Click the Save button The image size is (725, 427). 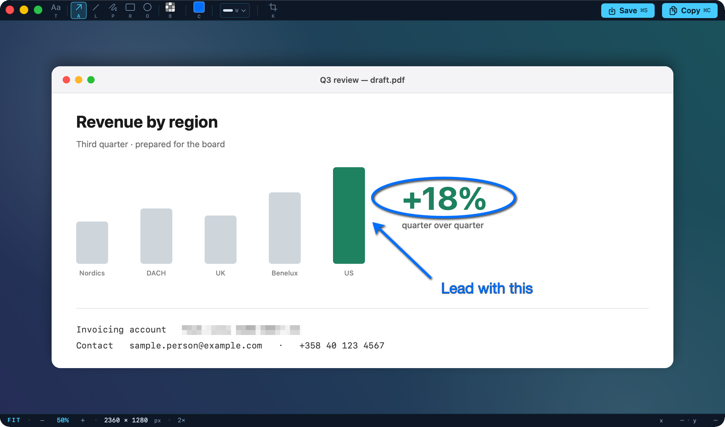coord(628,11)
